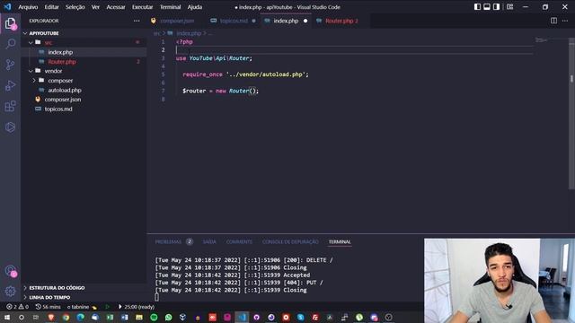Image resolution: width=575 pixels, height=323 pixels.
Task: Open the Search view in activity bar
Action: tap(10, 44)
